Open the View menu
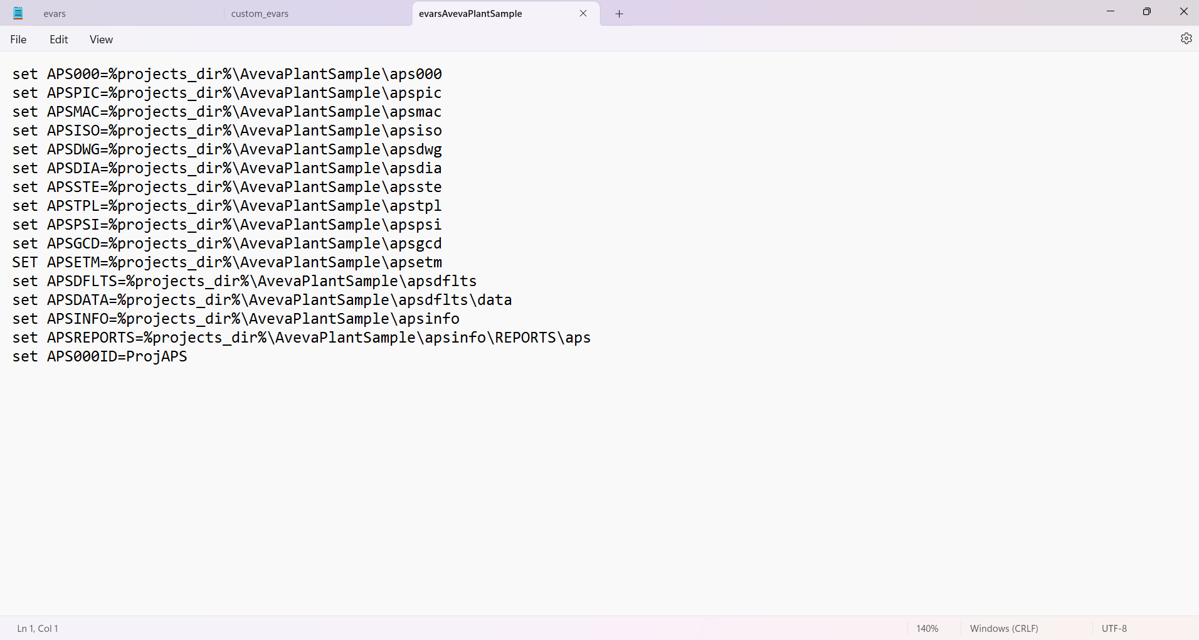 pyautogui.click(x=101, y=40)
